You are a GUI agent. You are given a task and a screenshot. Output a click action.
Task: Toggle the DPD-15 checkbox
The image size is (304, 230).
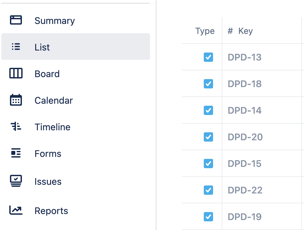(x=208, y=164)
